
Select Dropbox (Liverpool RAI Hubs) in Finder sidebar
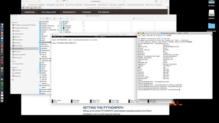click(24, 25)
